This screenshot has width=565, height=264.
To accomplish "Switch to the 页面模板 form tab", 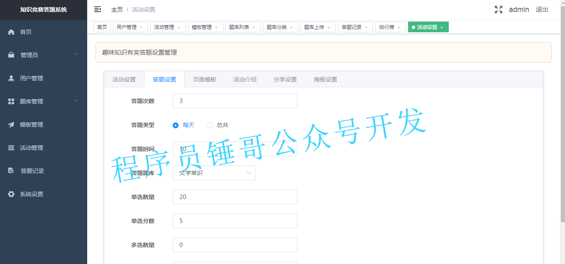I will 205,79.
